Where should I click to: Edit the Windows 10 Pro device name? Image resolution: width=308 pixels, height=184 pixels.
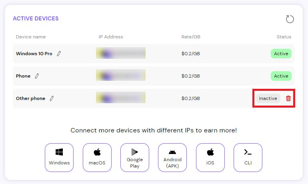[x=59, y=54]
